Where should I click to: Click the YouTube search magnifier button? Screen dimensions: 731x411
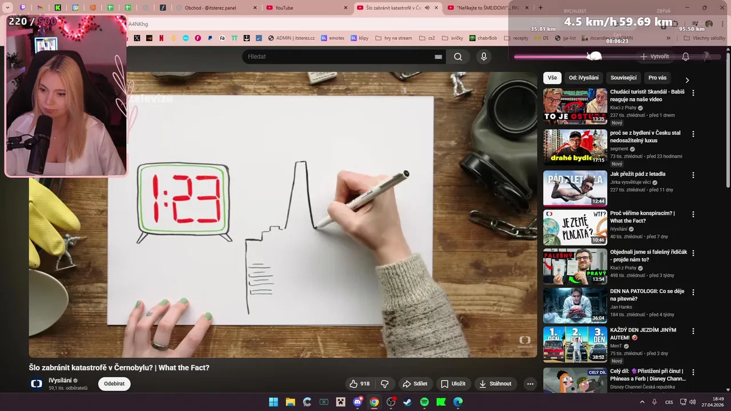458,57
